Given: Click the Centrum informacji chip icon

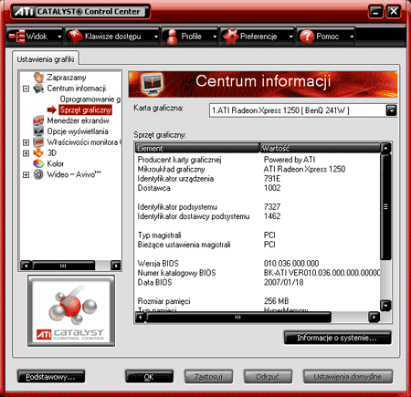Looking at the screenshot, I should [38, 89].
